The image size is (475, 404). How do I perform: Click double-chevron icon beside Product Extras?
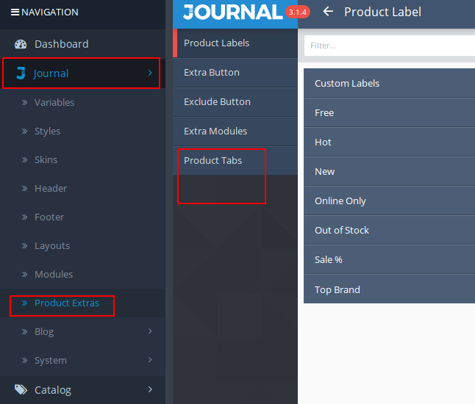(x=24, y=303)
